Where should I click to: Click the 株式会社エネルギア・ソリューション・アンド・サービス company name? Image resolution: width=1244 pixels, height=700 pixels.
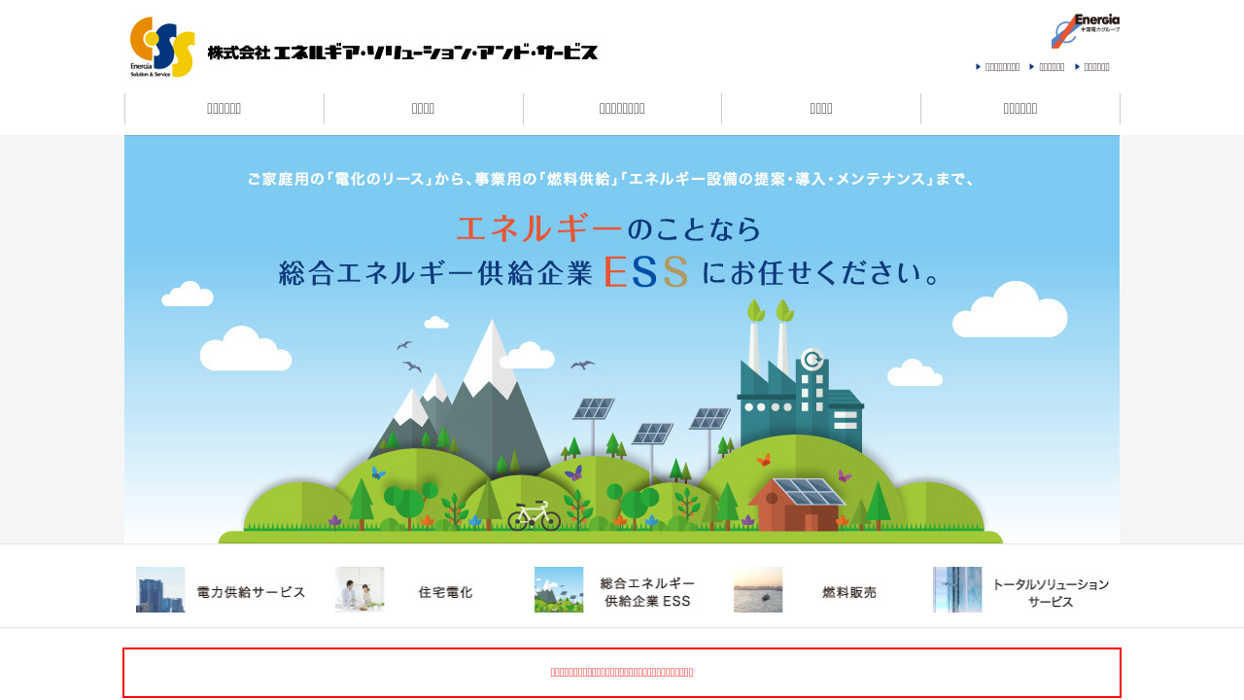(402, 52)
